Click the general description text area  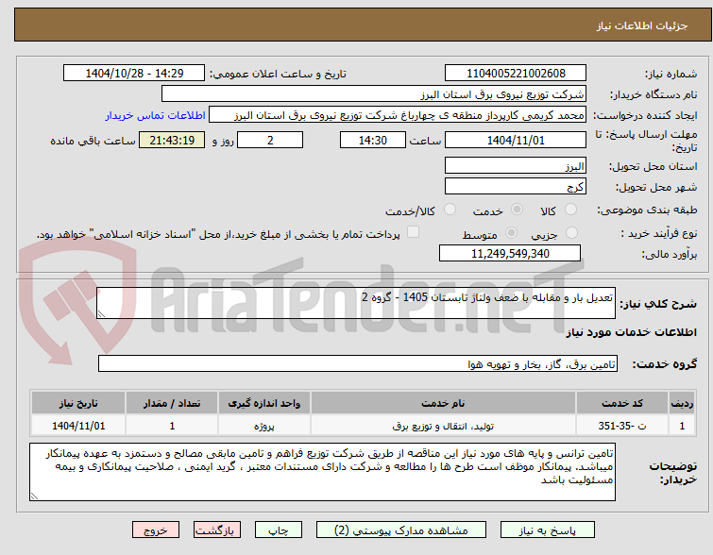tap(356, 303)
